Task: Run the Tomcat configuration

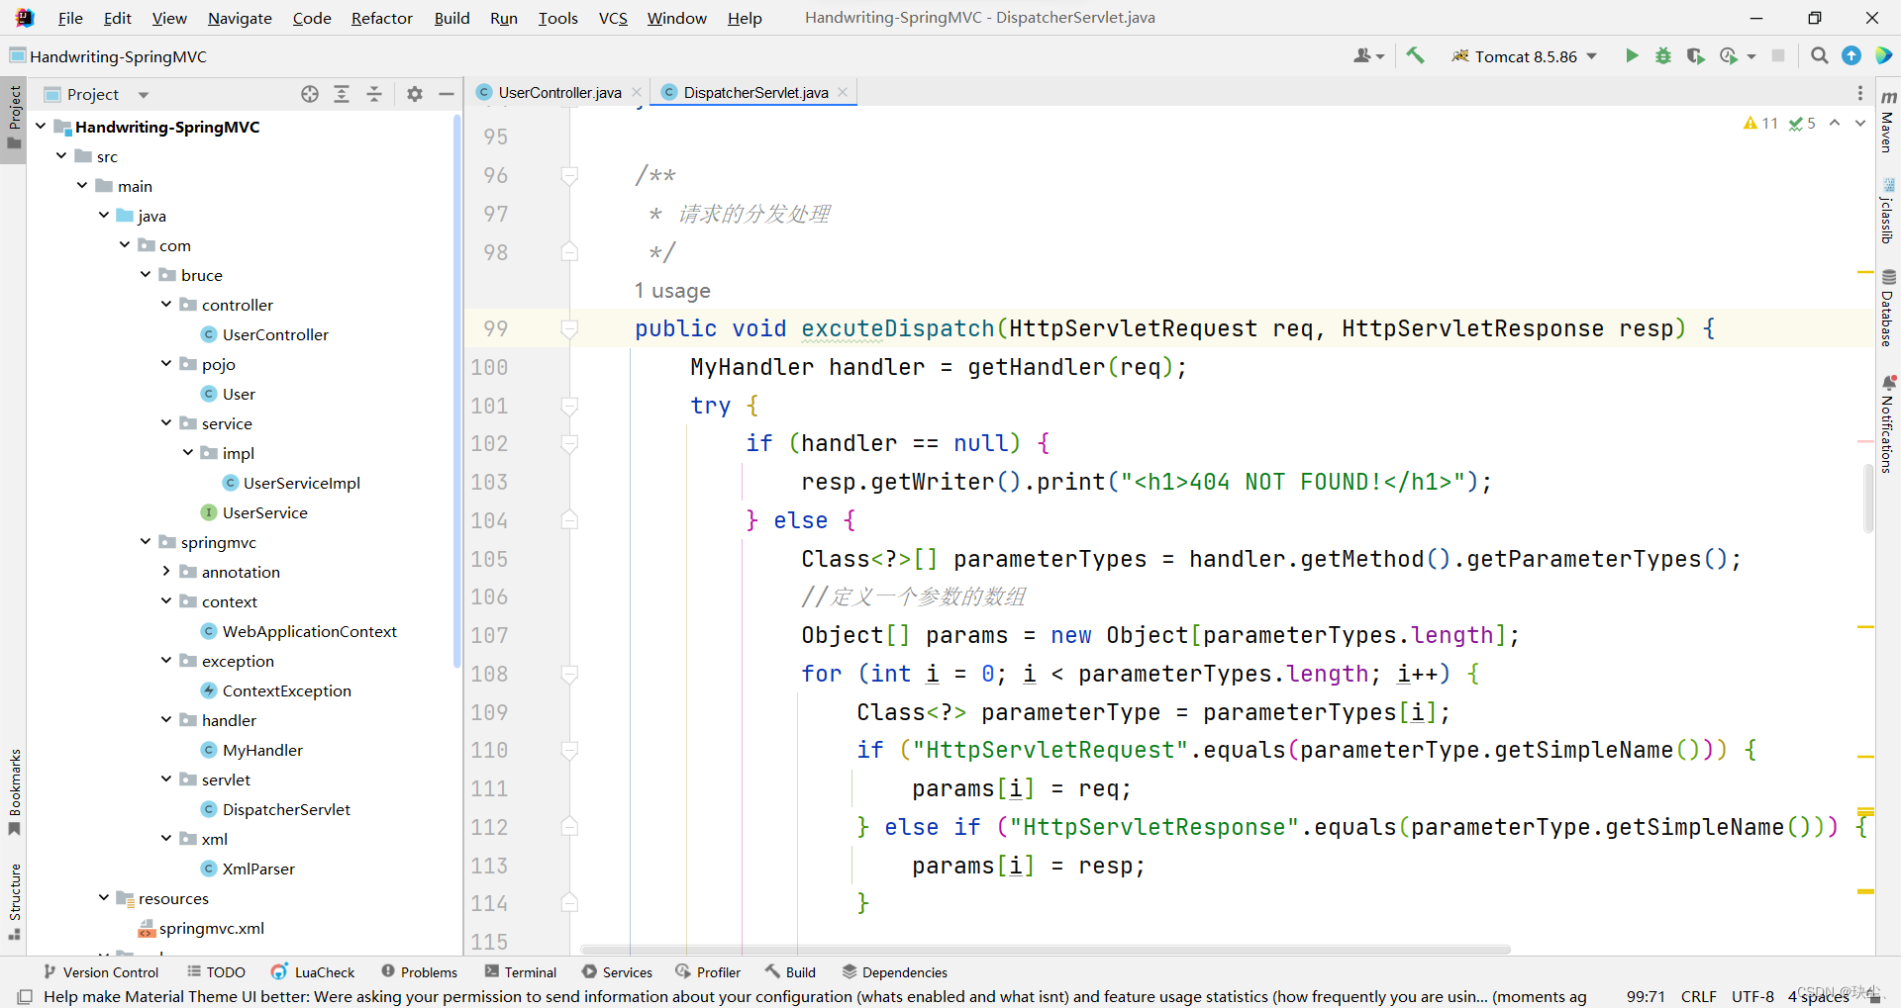Action: (1632, 56)
